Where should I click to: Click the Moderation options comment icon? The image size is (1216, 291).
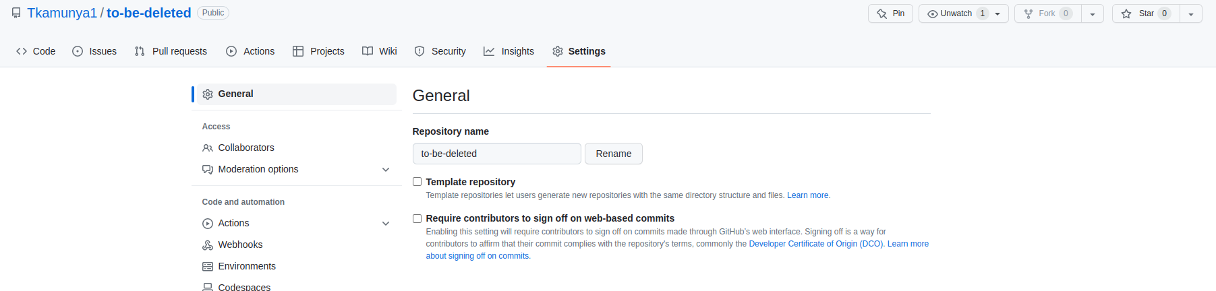click(x=208, y=170)
